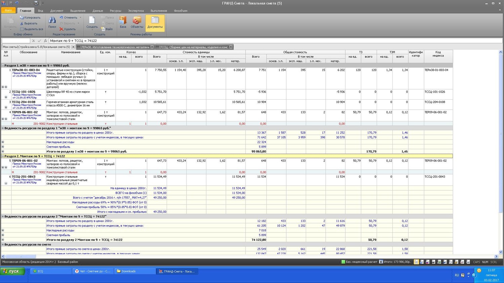Switch to the Документы work mode

coord(155,22)
